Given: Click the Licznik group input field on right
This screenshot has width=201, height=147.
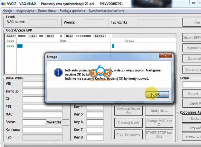Looking at the screenshot, I should pyautogui.click(x=192, y=85).
